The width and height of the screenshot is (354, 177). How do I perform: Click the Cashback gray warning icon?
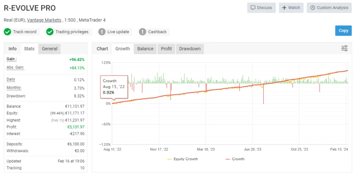click(142, 32)
